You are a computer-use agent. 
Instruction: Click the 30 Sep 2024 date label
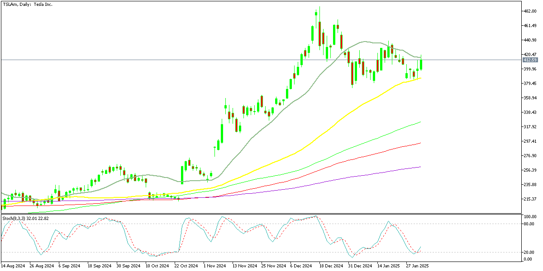129,266
